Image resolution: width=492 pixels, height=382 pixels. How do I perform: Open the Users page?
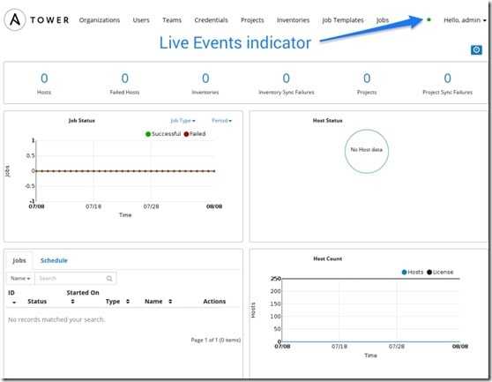[x=141, y=20]
